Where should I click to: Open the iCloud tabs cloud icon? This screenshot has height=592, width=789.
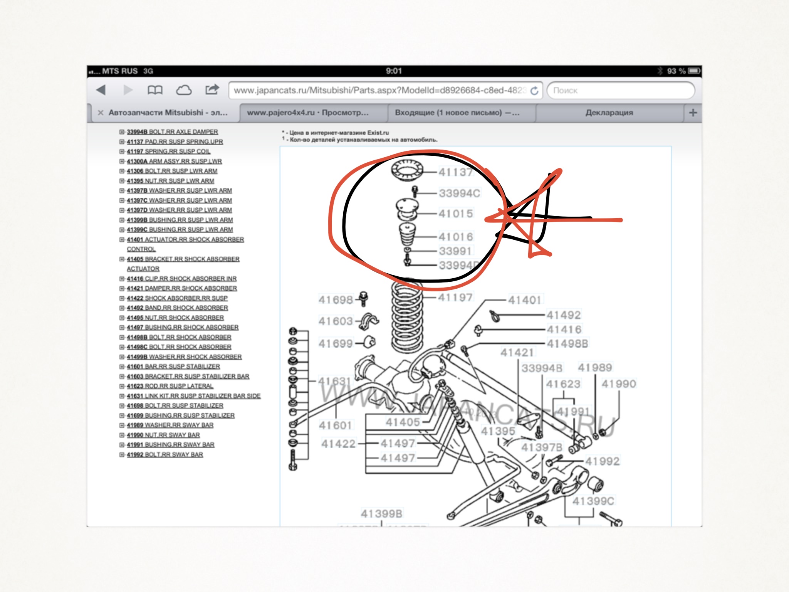point(184,90)
